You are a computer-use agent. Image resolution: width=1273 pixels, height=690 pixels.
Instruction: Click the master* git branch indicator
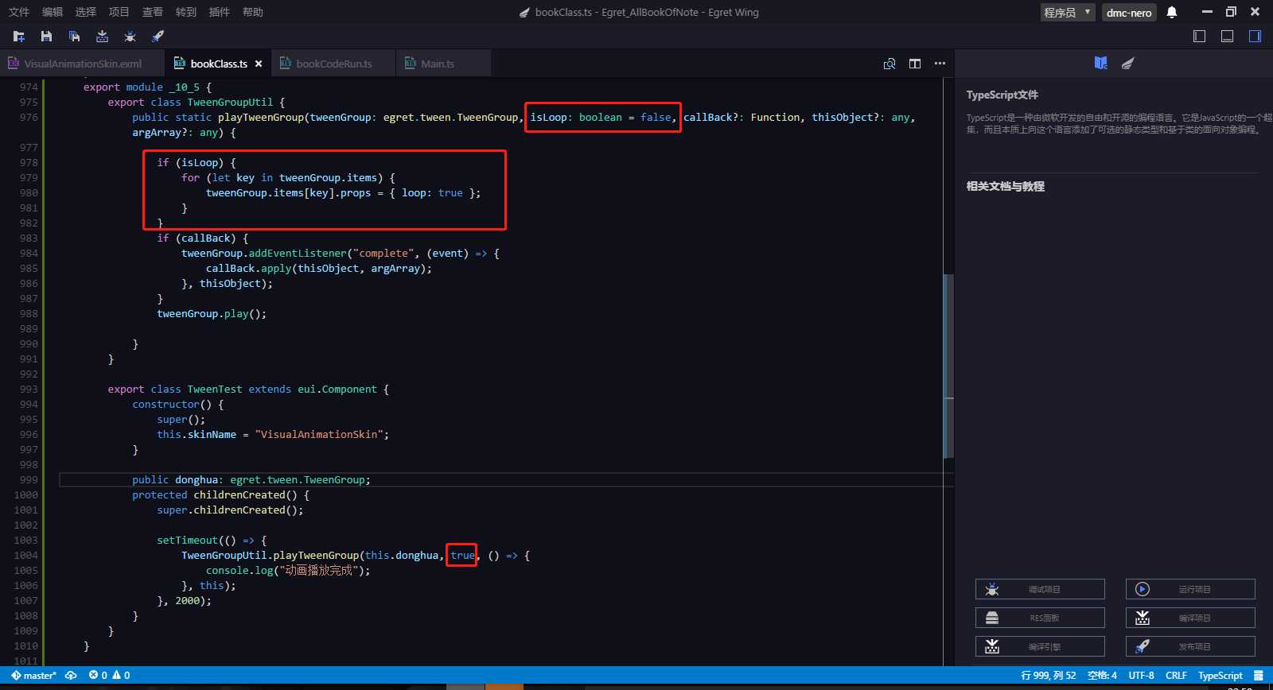click(x=34, y=676)
